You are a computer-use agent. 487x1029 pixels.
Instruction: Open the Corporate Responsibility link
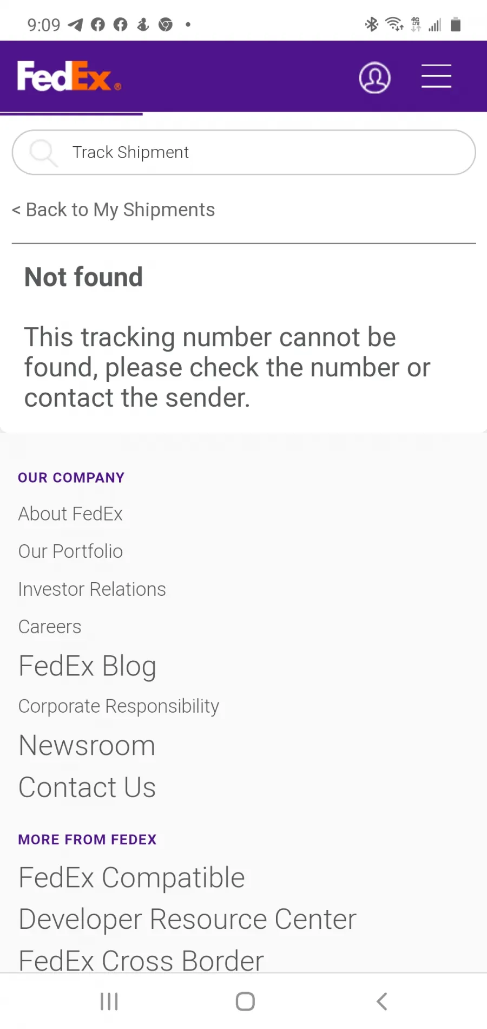tap(119, 706)
